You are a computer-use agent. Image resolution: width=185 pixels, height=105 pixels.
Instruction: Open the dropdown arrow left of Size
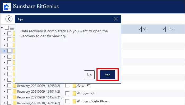point(139,29)
